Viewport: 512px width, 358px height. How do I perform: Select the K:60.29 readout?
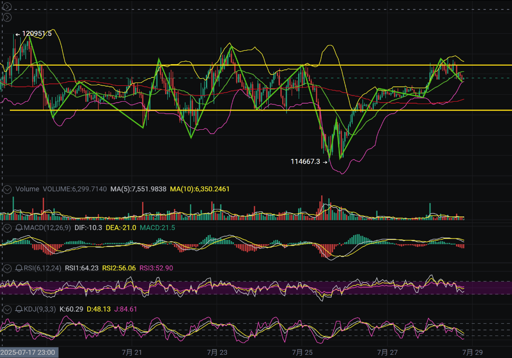tap(71, 309)
